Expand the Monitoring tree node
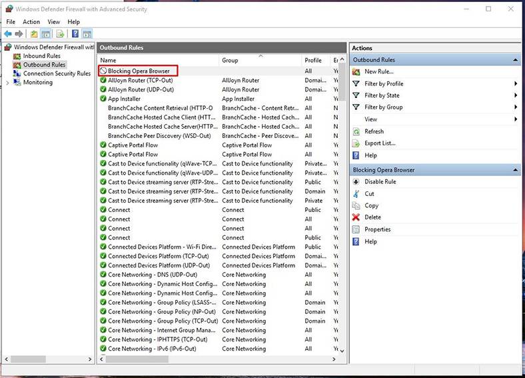This screenshot has height=378, width=525. click(7, 83)
